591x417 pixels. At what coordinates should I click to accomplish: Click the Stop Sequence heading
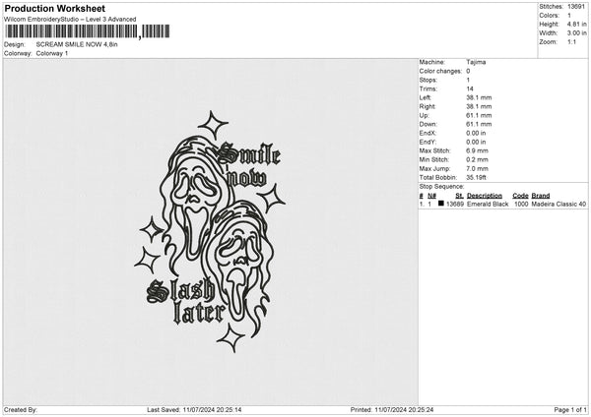[441, 187]
